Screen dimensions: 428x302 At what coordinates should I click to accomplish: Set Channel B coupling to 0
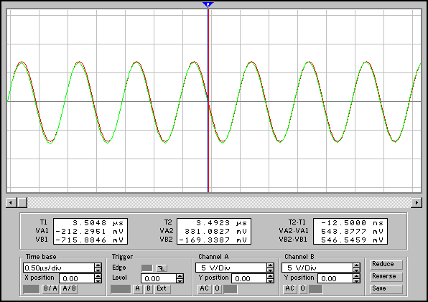click(303, 288)
